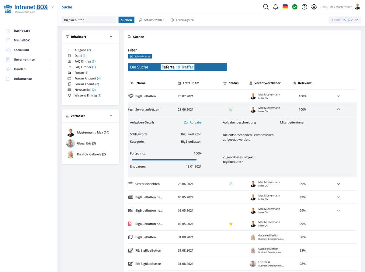Switch language via German flag icon
This screenshot has height=272, width=365.
coord(285,7)
